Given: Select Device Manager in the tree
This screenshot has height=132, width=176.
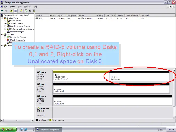Looking at the screenshot, I should coord(17,32).
